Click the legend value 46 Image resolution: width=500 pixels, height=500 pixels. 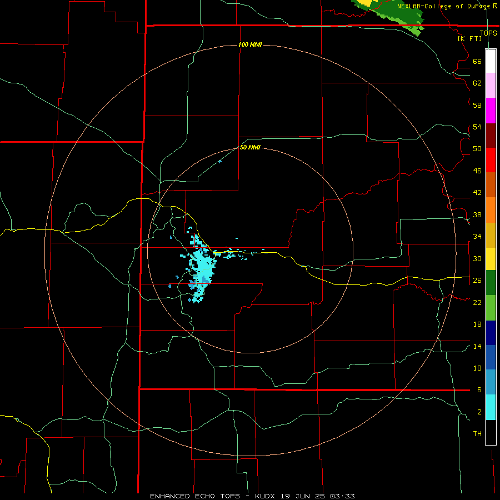pos(477,171)
